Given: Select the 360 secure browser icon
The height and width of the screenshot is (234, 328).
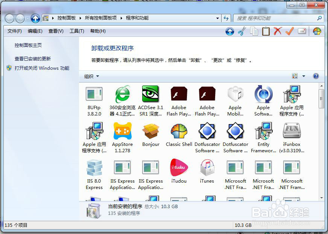Looking at the screenshot, I should 122,94.
